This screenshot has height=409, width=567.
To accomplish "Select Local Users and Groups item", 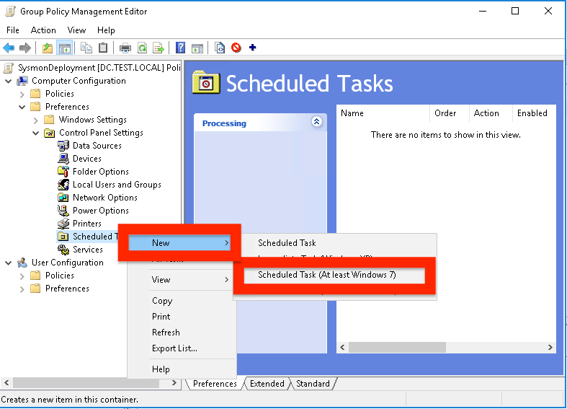I will click(x=116, y=185).
